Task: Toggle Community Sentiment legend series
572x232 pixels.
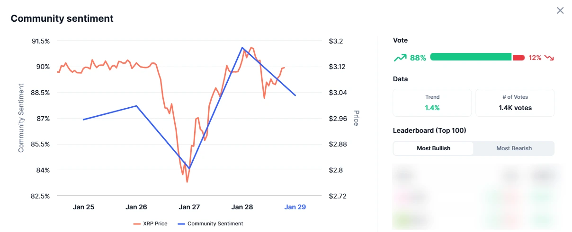Action: pyautogui.click(x=210, y=223)
